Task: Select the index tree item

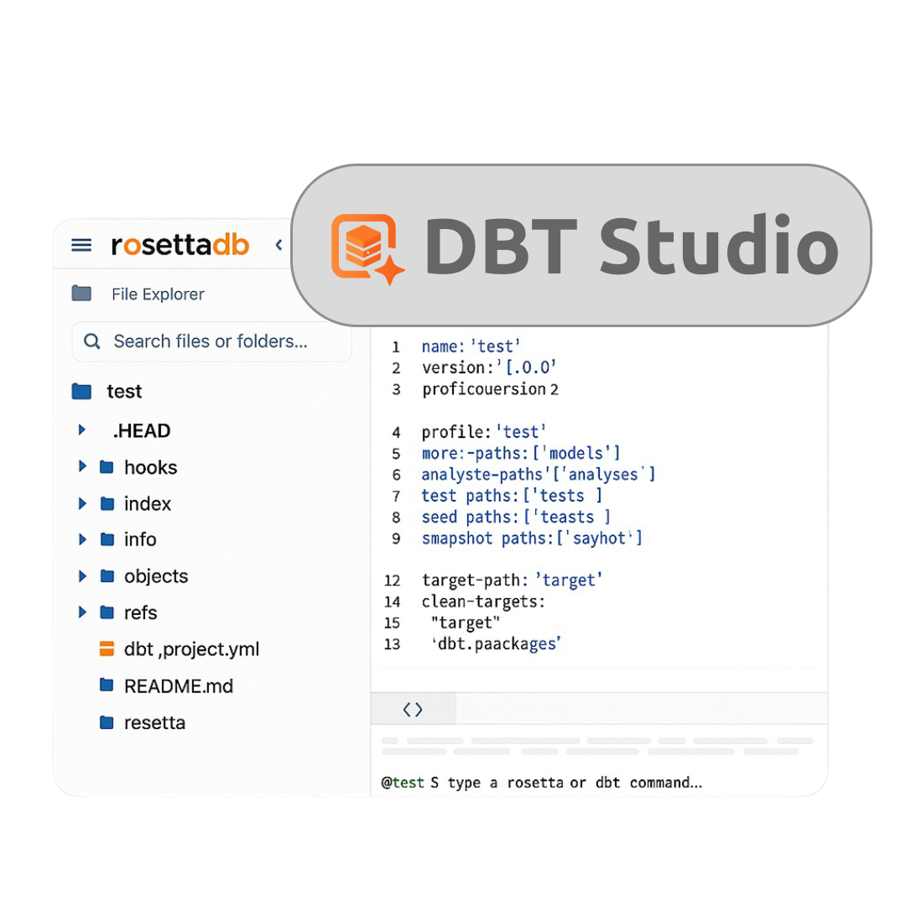Action: (x=148, y=503)
